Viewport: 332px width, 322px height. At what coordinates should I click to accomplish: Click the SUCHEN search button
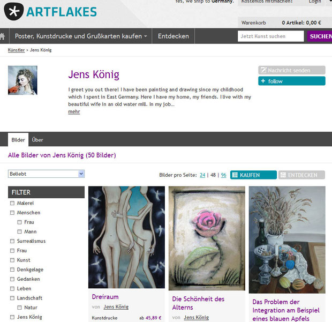[x=320, y=36]
